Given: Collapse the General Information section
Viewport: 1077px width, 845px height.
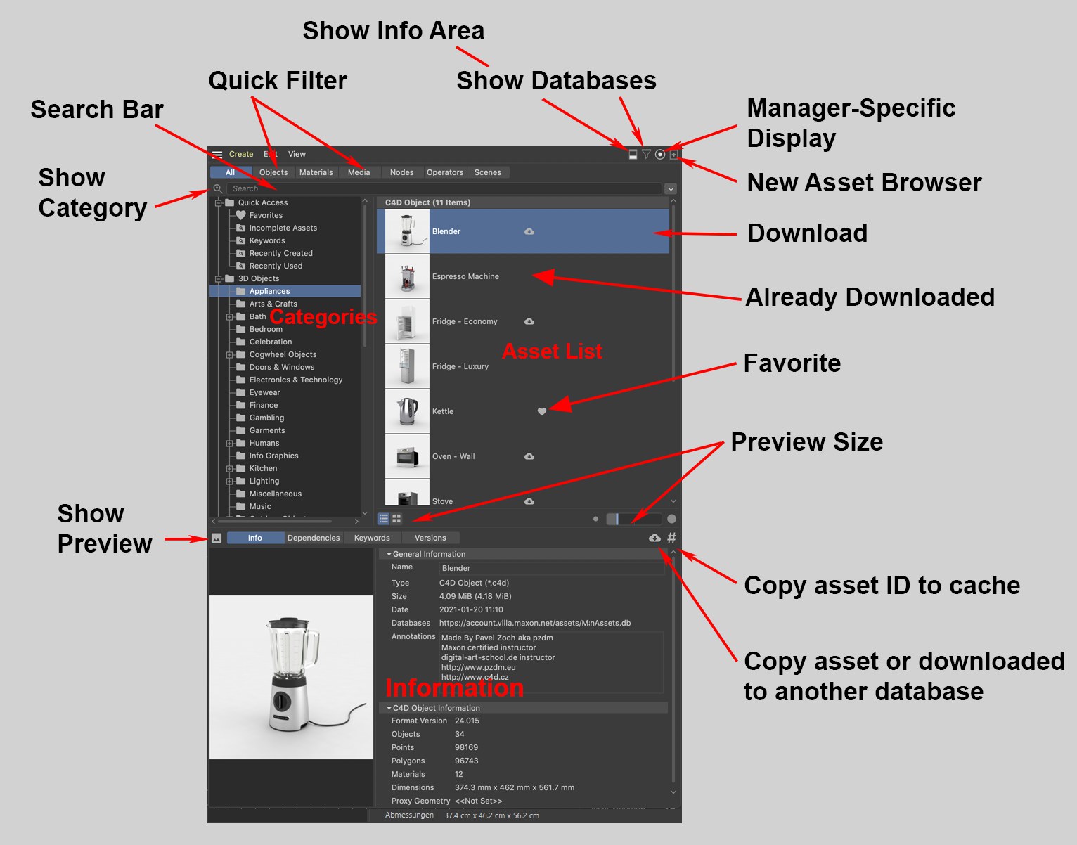Looking at the screenshot, I should (x=389, y=554).
